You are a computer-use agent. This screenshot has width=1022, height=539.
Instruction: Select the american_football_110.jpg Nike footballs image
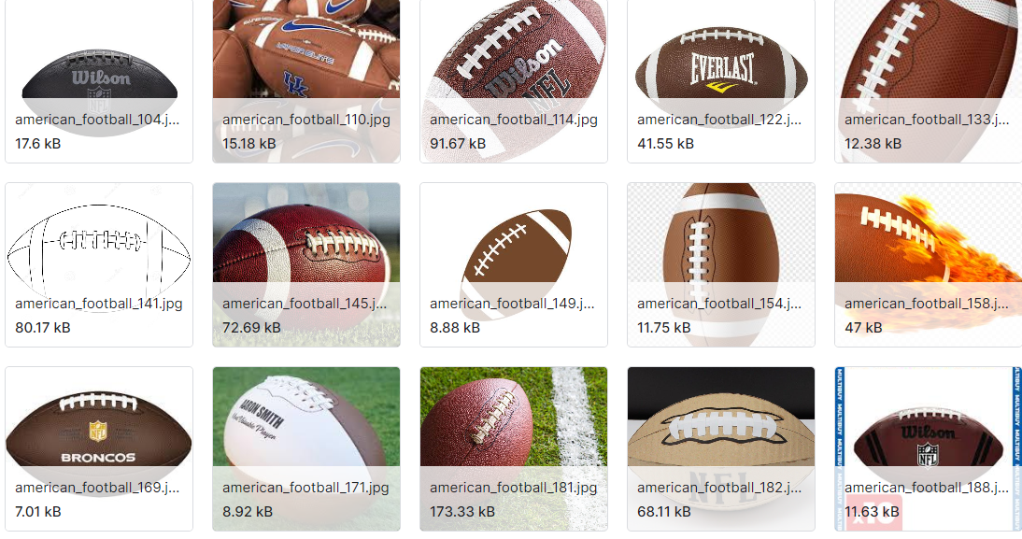click(306, 81)
